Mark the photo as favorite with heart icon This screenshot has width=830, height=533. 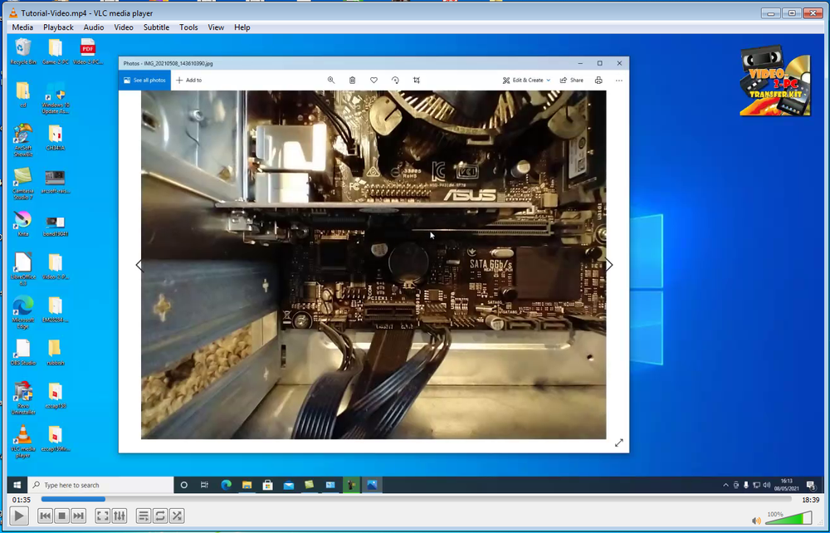[x=373, y=80]
